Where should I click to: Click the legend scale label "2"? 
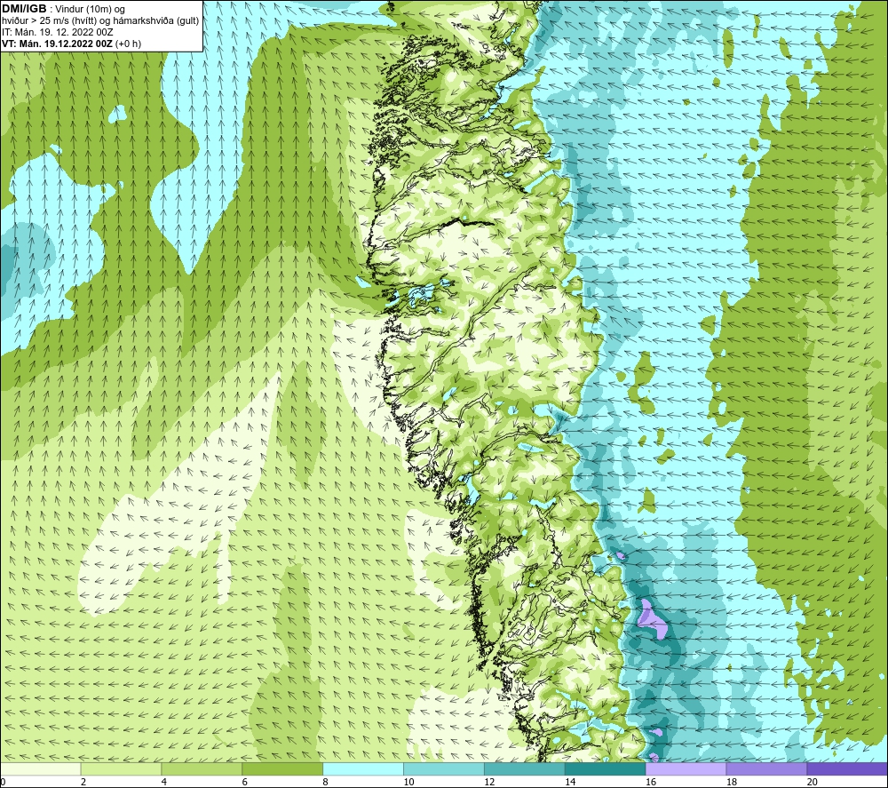click(x=83, y=783)
